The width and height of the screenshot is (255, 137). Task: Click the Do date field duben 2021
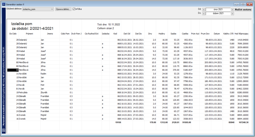point(218,13)
